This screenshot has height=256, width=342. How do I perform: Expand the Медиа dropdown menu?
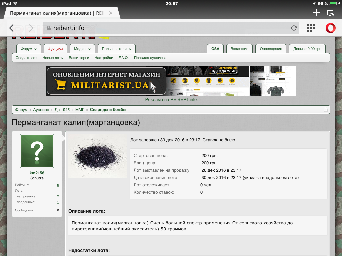[x=82, y=49]
